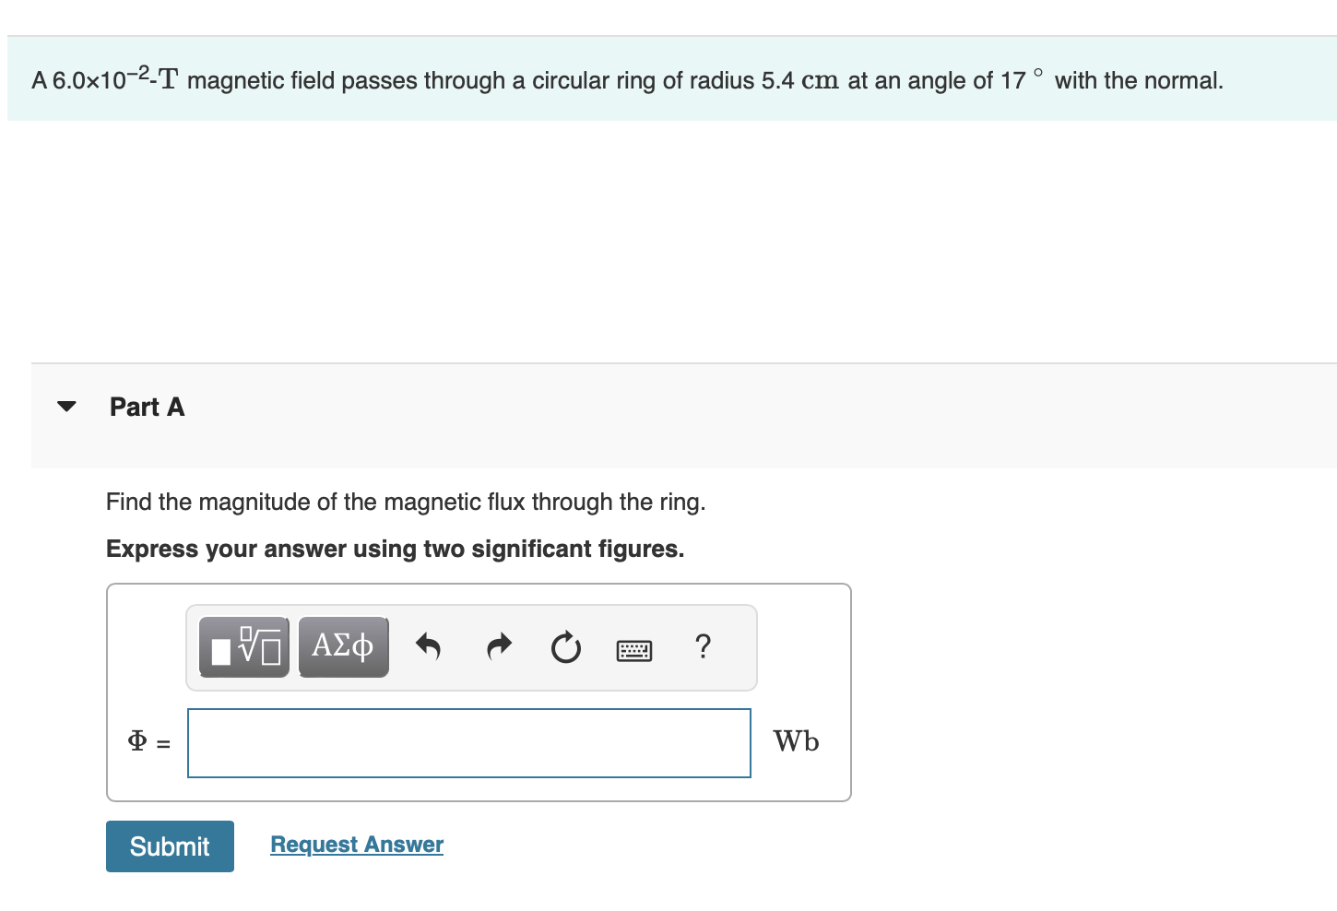Screen dimensions: 1337x911
Task: Open the on-screen keyboard icon
Action: click(x=634, y=648)
